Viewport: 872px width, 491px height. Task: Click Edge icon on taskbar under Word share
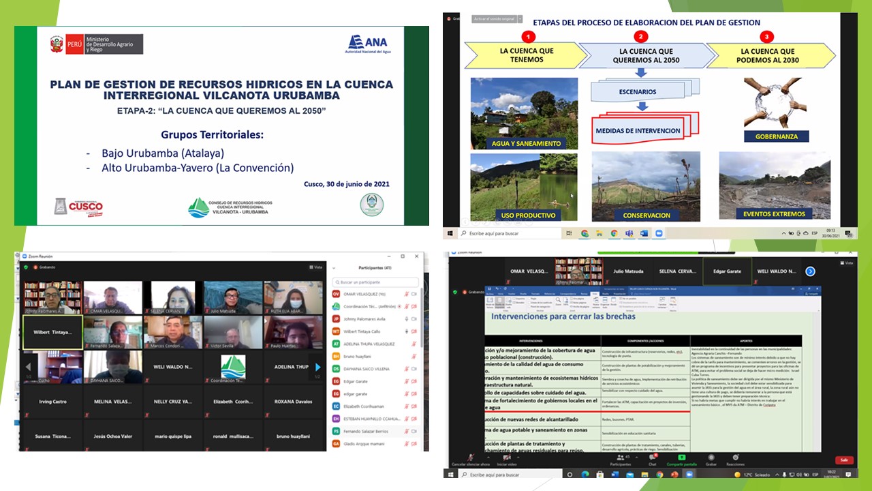[585, 475]
